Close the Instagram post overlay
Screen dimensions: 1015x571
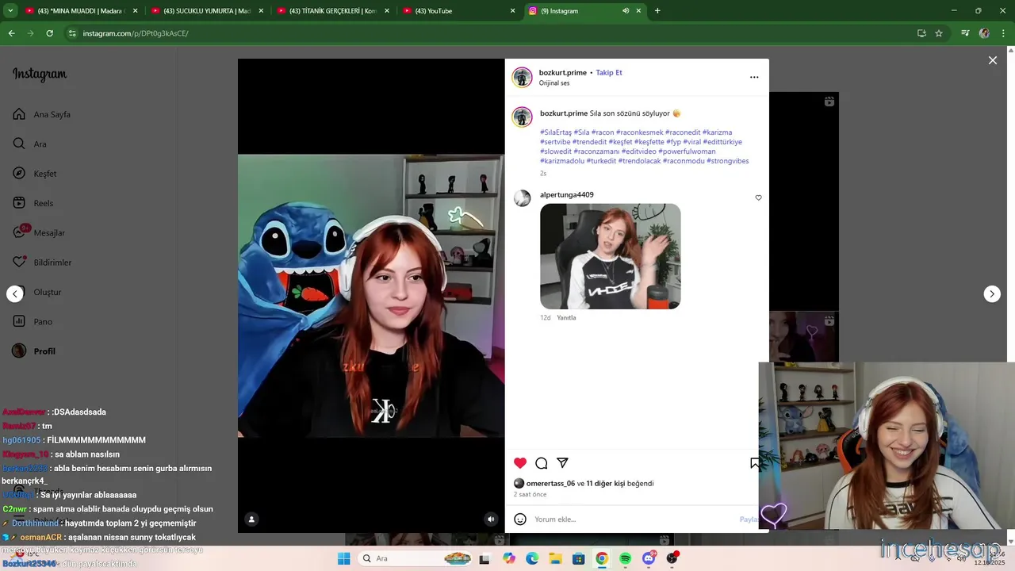992,60
